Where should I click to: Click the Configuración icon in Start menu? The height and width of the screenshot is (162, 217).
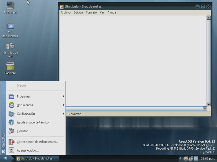tap(11, 114)
